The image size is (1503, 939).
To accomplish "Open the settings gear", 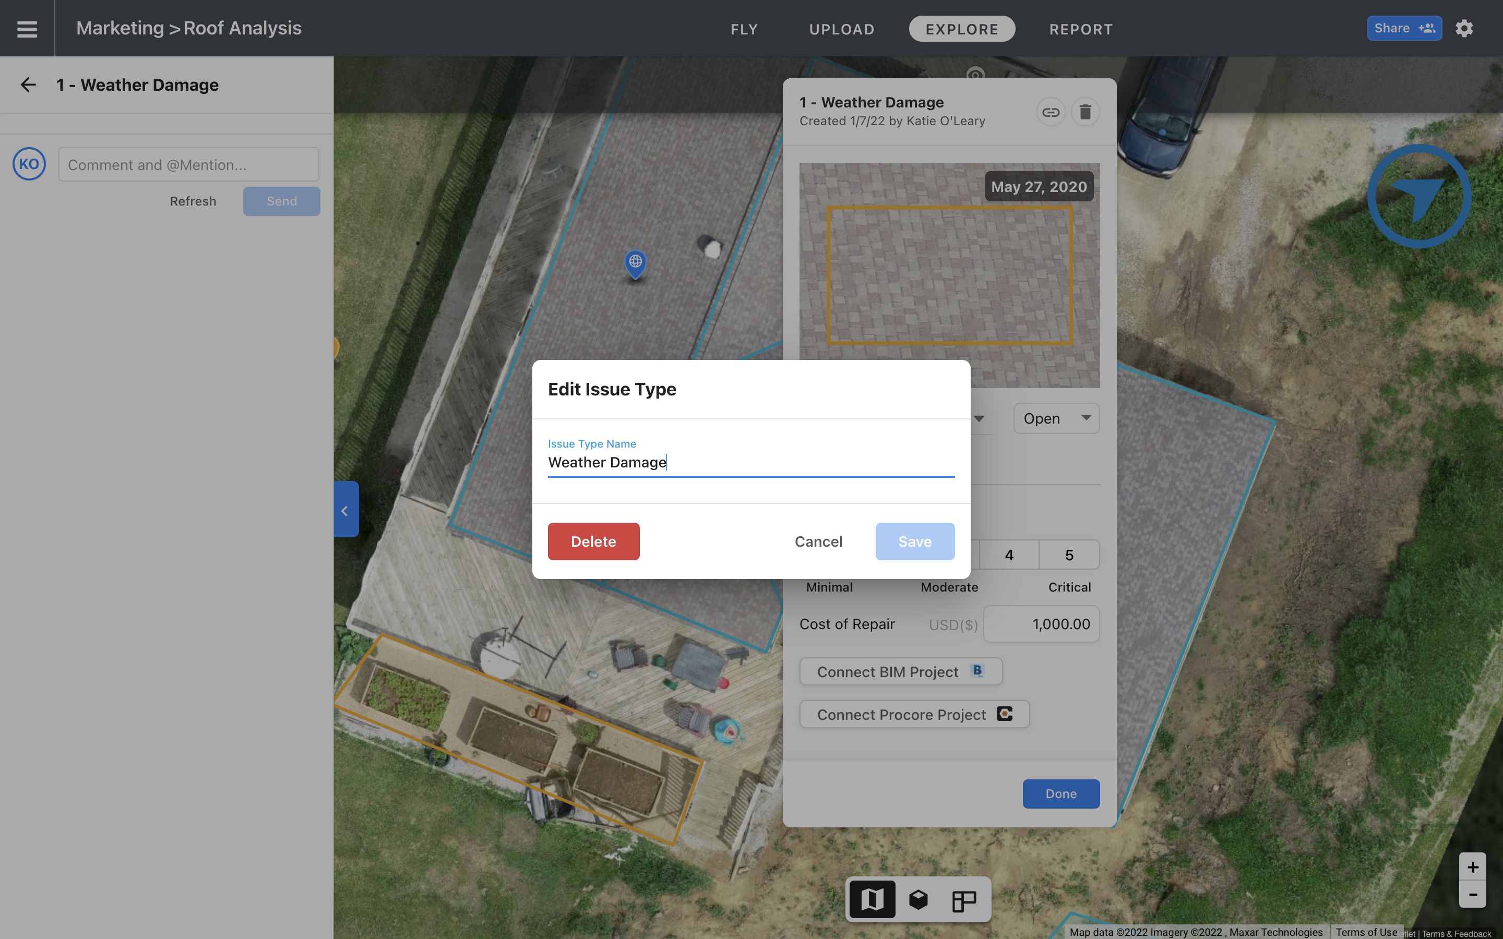I will pyautogui.click(x=1464, y=28).
